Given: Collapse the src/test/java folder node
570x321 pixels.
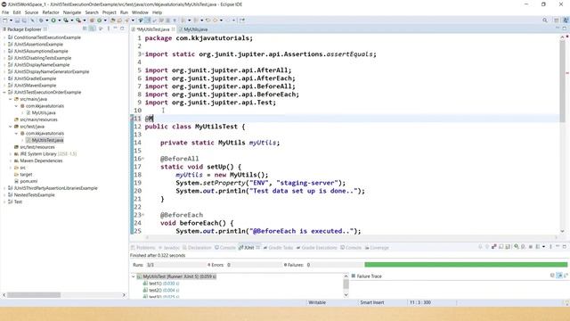Looking at the screenshot, I should 10,127.
